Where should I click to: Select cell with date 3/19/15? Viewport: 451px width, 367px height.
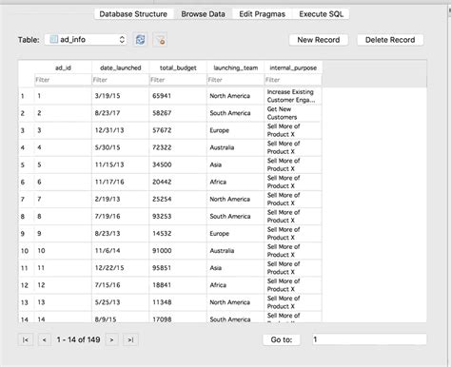[x=121, y=96]
